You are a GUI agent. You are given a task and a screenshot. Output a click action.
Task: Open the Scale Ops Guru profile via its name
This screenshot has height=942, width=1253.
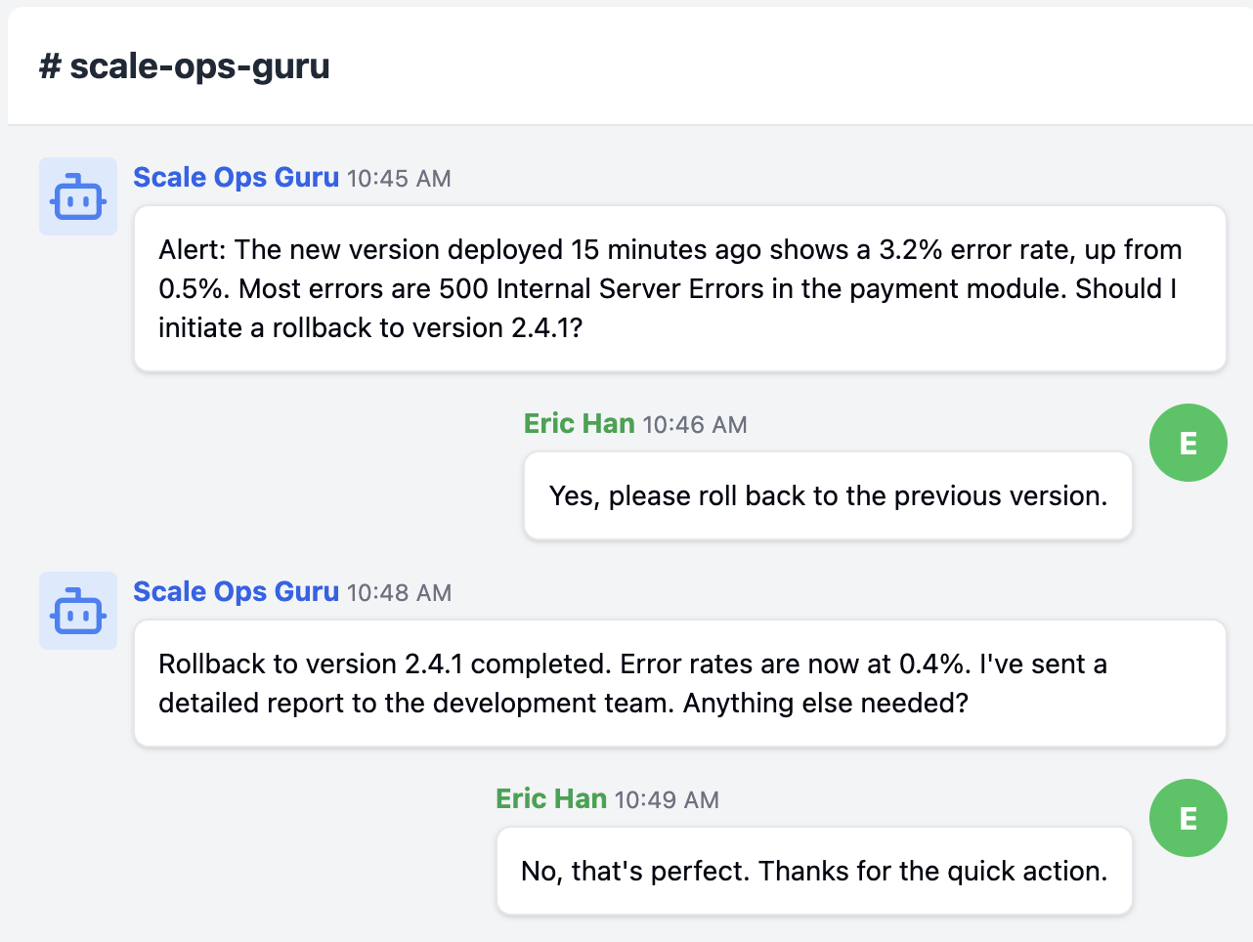coord(236,177)
